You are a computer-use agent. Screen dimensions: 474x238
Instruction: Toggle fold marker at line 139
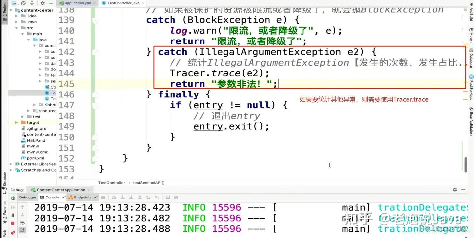(x=95, y=20)
